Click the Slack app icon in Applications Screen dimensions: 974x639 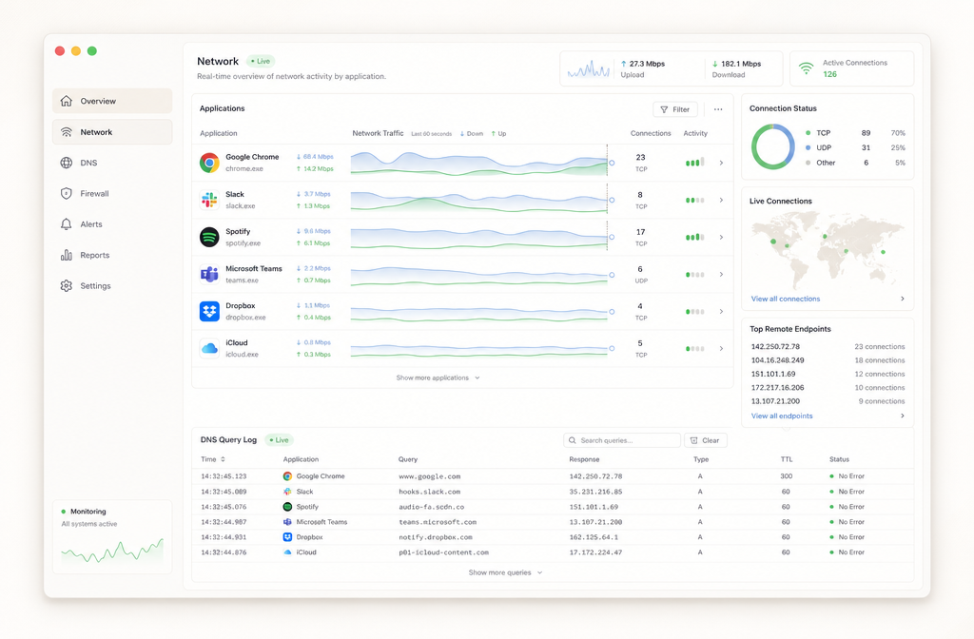[209, 200]
